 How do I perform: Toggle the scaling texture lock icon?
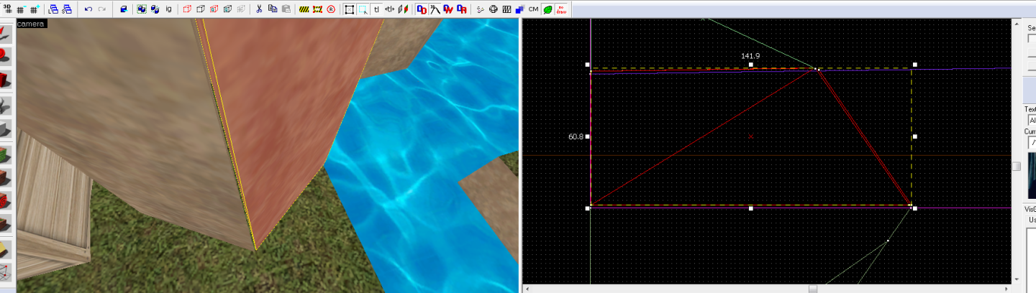[390, 9]
